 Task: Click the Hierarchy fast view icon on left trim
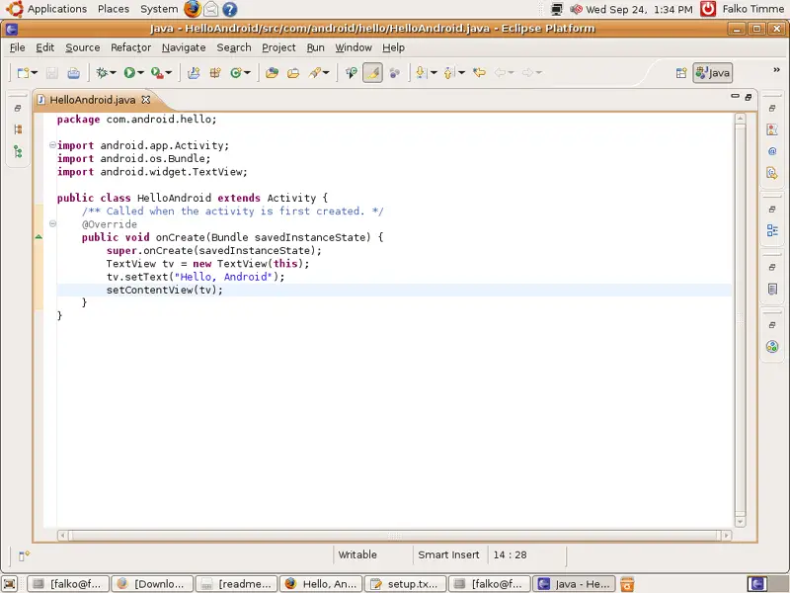[x=18, y=152]
